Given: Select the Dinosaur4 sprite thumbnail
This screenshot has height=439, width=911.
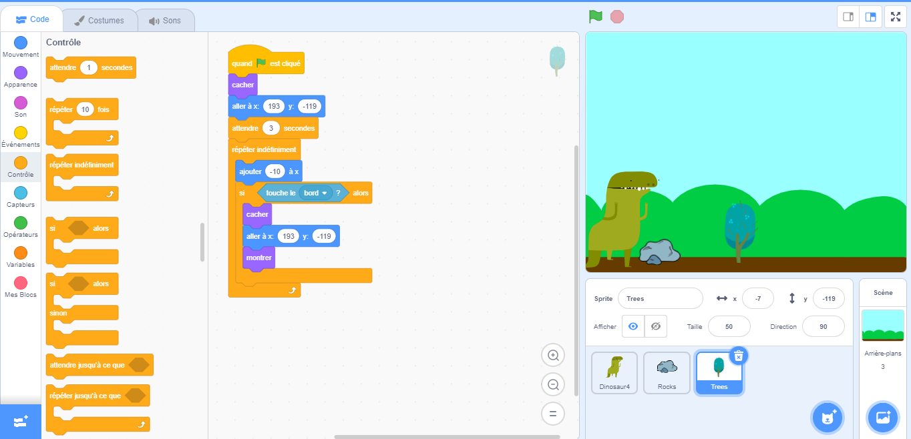Looking at the screenshot, I should pos(614,372).
